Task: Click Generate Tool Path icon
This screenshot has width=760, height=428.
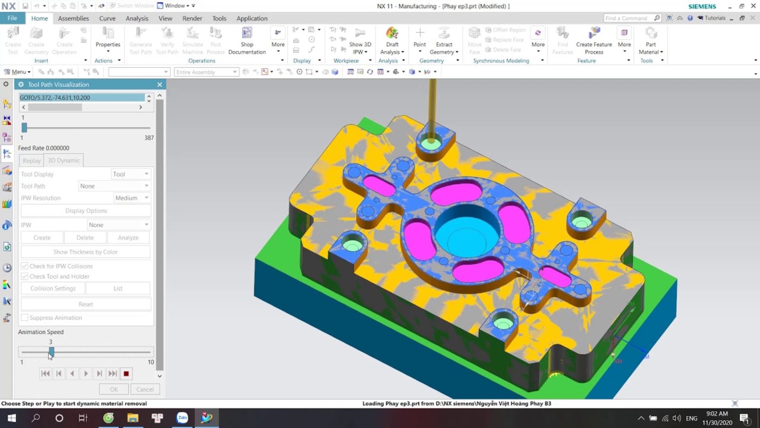Action: pos(141,41)
